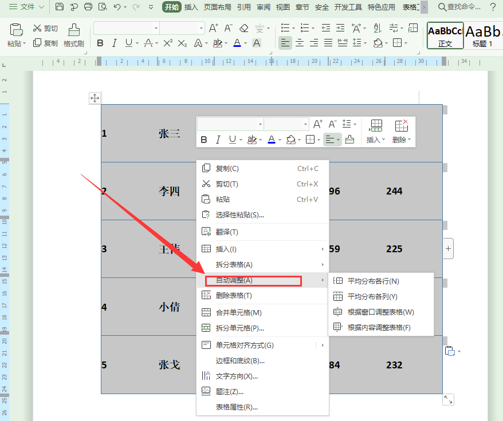
Task: Apply right alignment in ribbon
Action: tap(314, 42)
